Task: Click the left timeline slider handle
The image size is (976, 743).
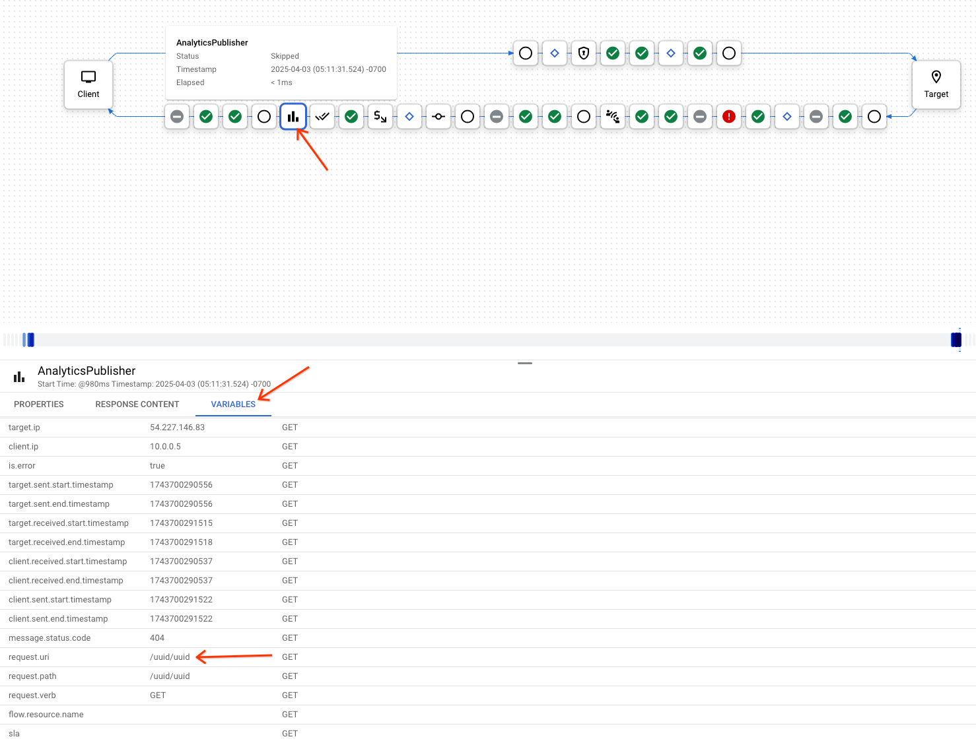Action: (x=28, y=339)
